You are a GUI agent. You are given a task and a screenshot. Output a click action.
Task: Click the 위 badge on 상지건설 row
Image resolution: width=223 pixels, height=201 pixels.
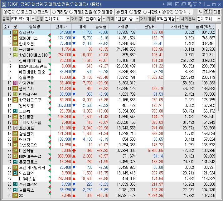point(15,83)
